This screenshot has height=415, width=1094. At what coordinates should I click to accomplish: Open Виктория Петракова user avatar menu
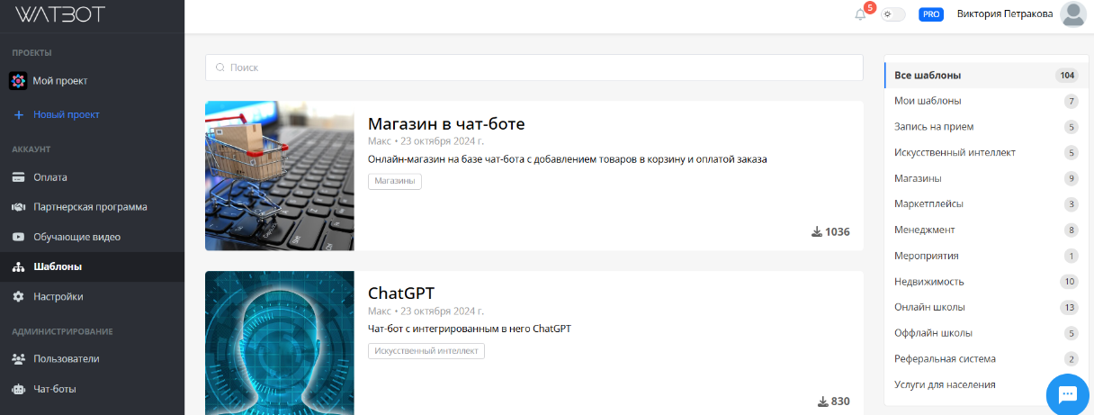click(1073, 14)
